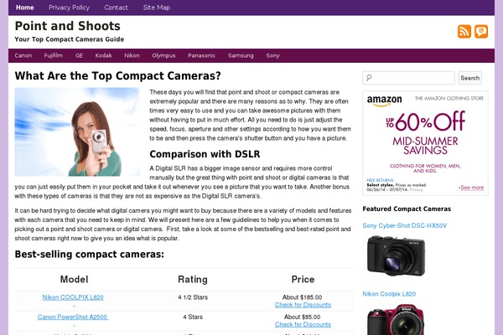Screen dimensions: 503x335
Task: Click the Comparison with DSLR heading
Action: pyautogui.click(x=205, y=154)
